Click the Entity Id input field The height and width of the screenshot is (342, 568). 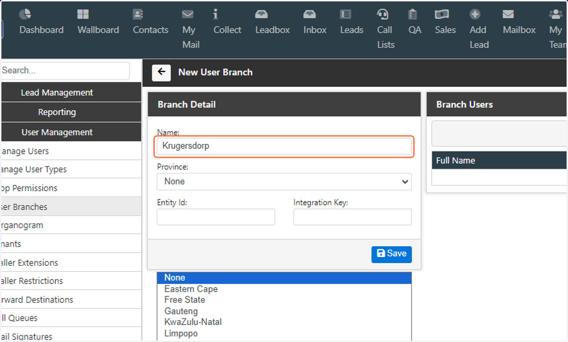click(x=216, y=217)
